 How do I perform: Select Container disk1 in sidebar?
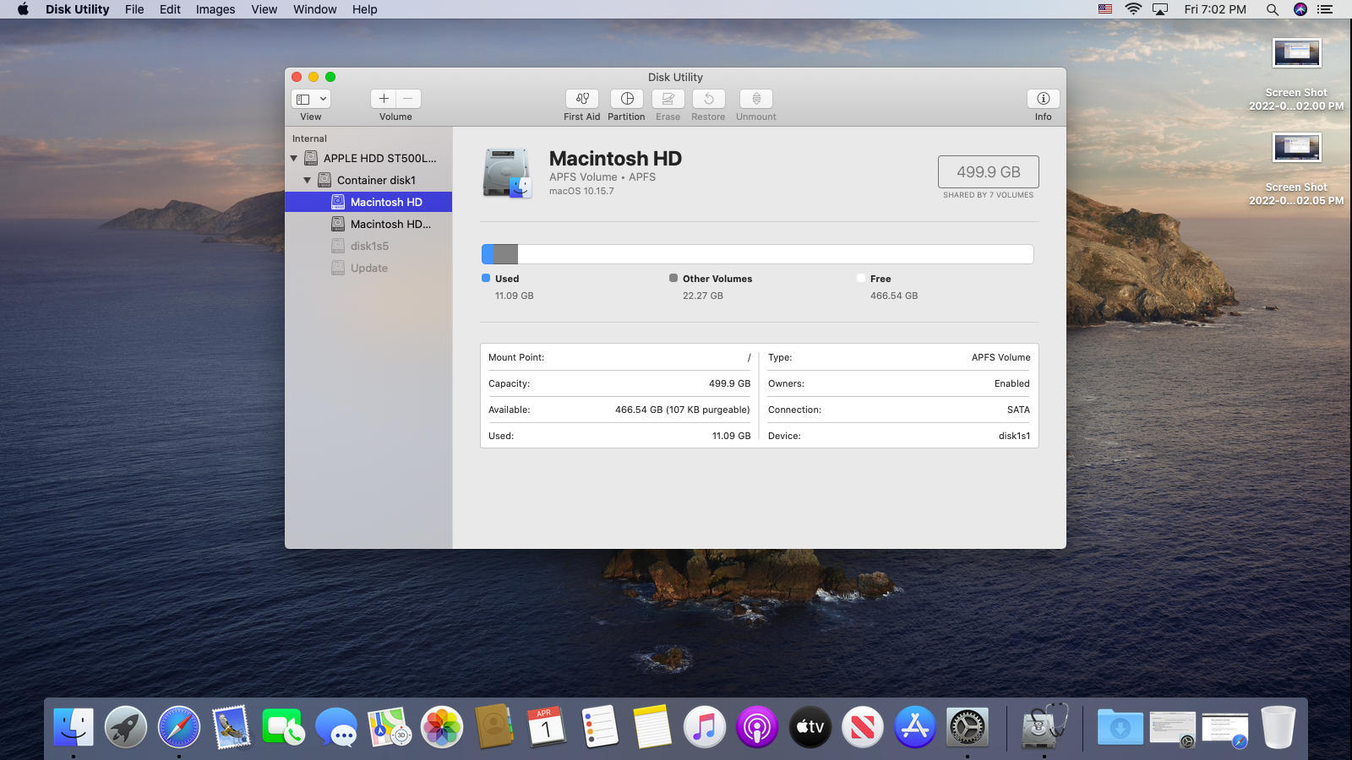pos(368,180)
